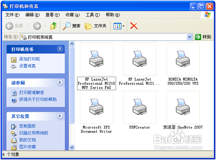Open the address bar dropdown arrow
The width and height of the screenshot is (216, 160).
click(190, 37)
